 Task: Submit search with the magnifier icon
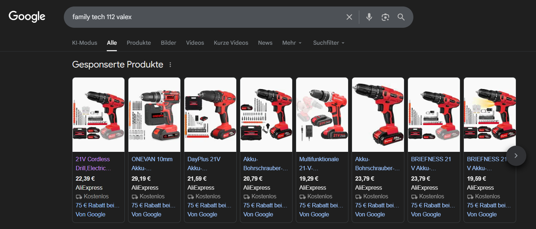[401, 17]
